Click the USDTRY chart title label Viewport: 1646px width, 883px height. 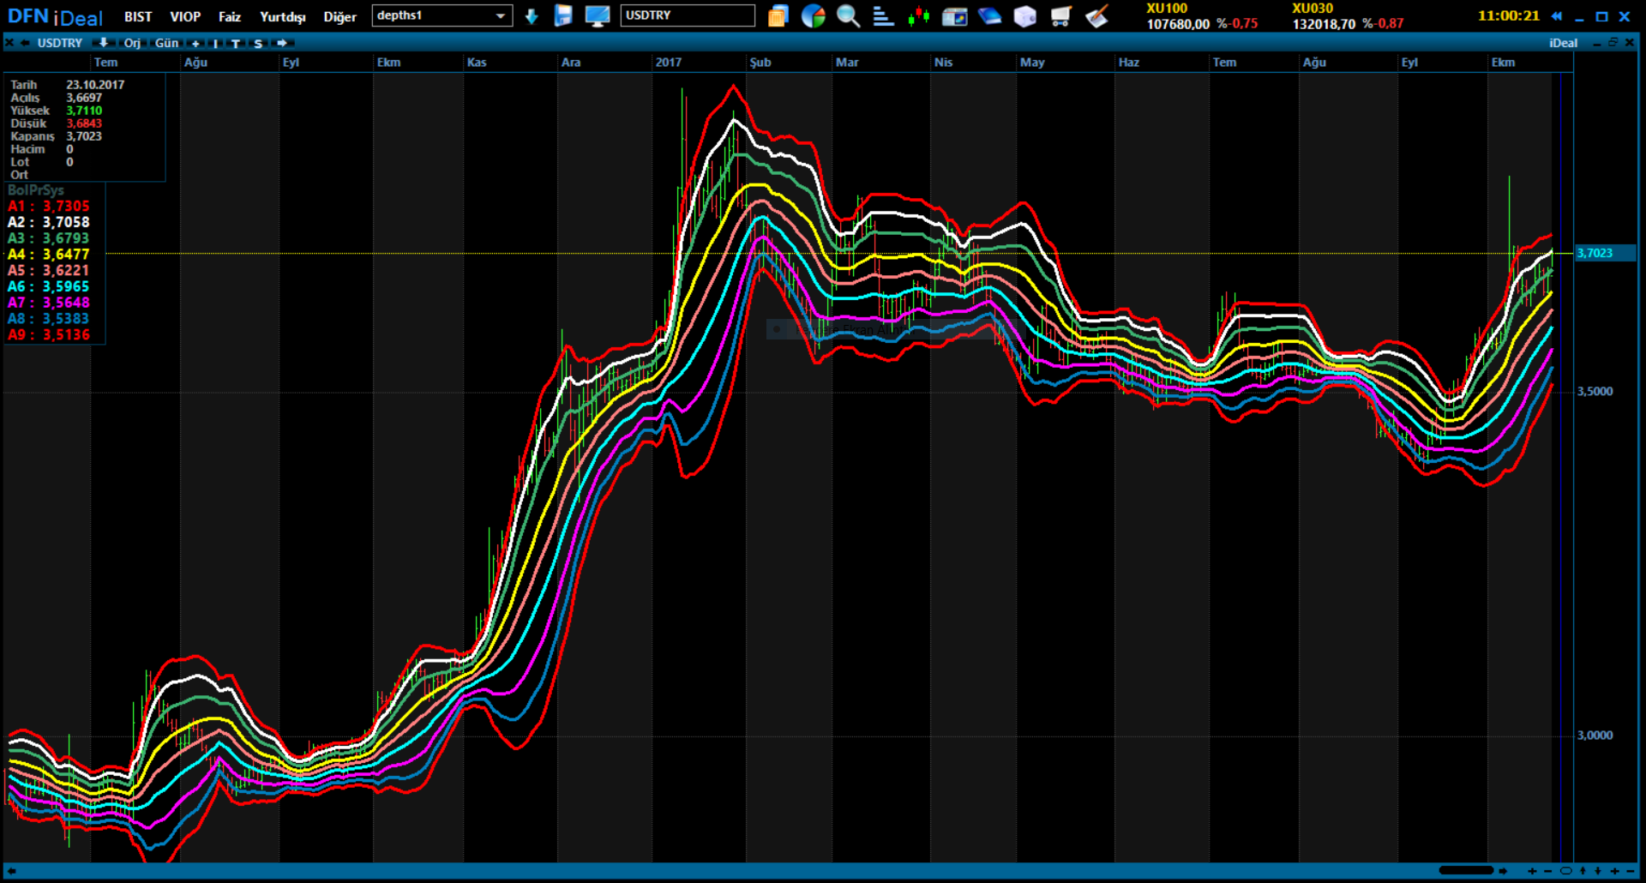coord(60,43)
